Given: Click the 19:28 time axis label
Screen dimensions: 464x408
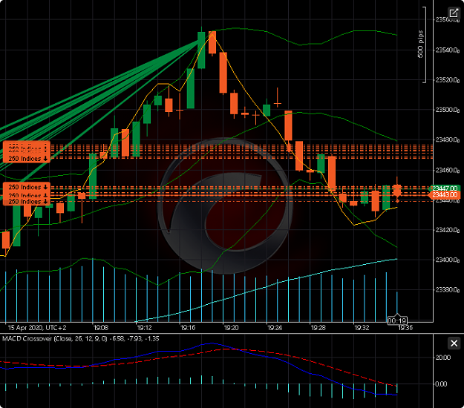Looking at the screenshot, I should tap(318, 328).
